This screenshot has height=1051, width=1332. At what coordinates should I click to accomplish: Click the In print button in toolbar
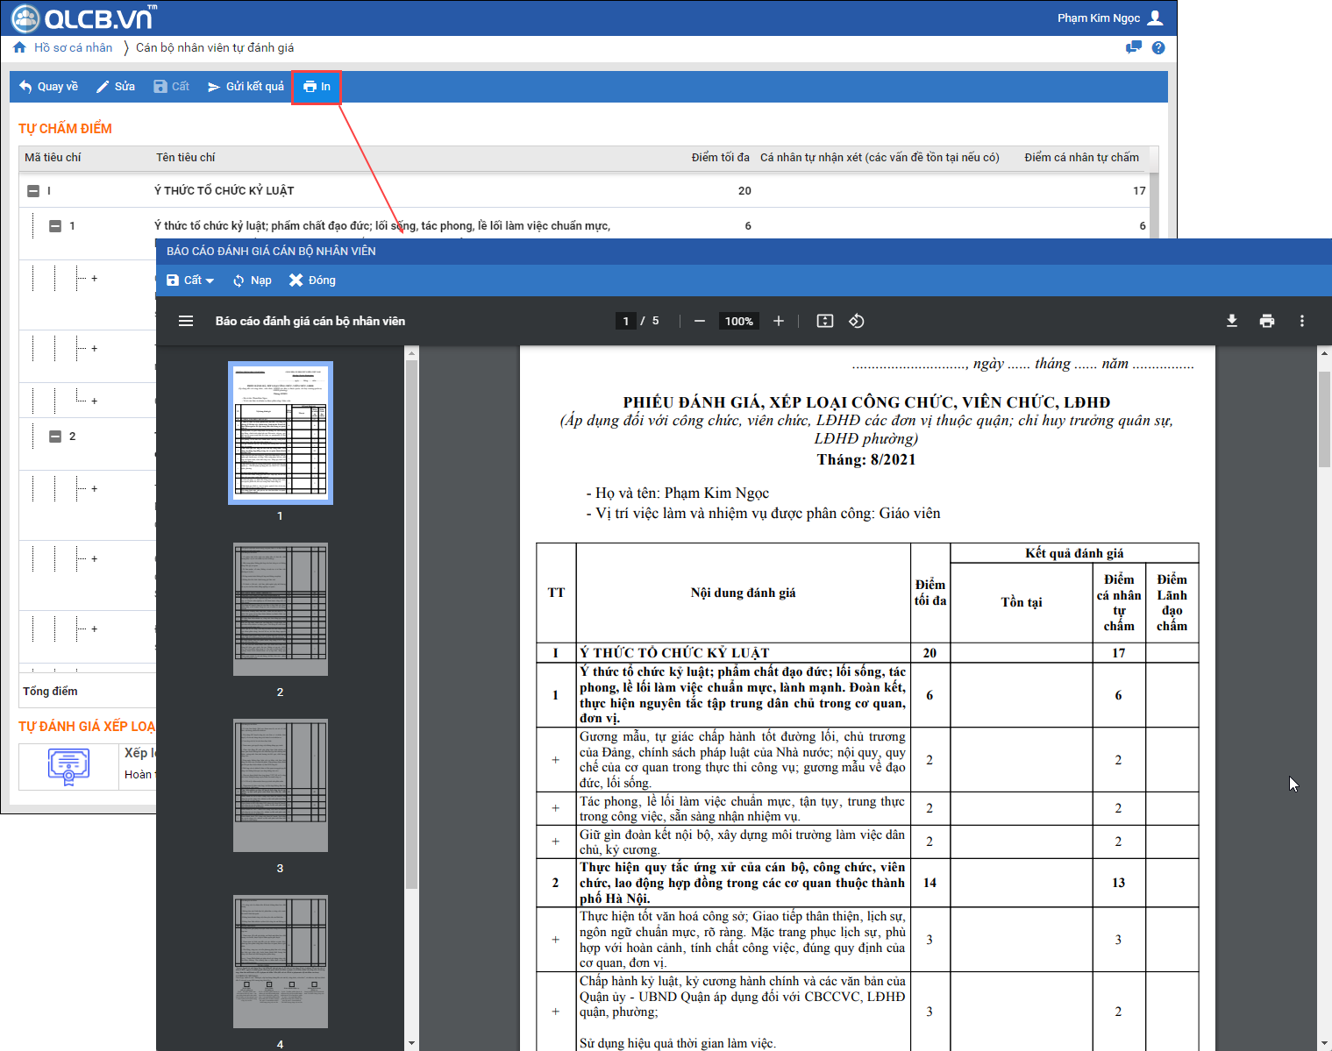point(317,87)
